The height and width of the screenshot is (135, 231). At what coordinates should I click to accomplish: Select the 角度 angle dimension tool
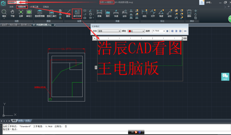(161, 13)
